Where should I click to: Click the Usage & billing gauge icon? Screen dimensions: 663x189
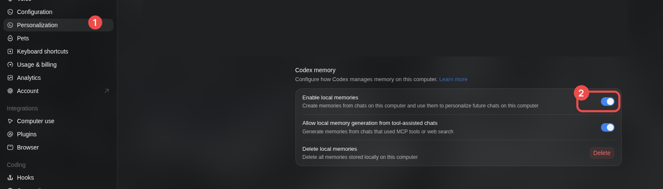point(10,65)
